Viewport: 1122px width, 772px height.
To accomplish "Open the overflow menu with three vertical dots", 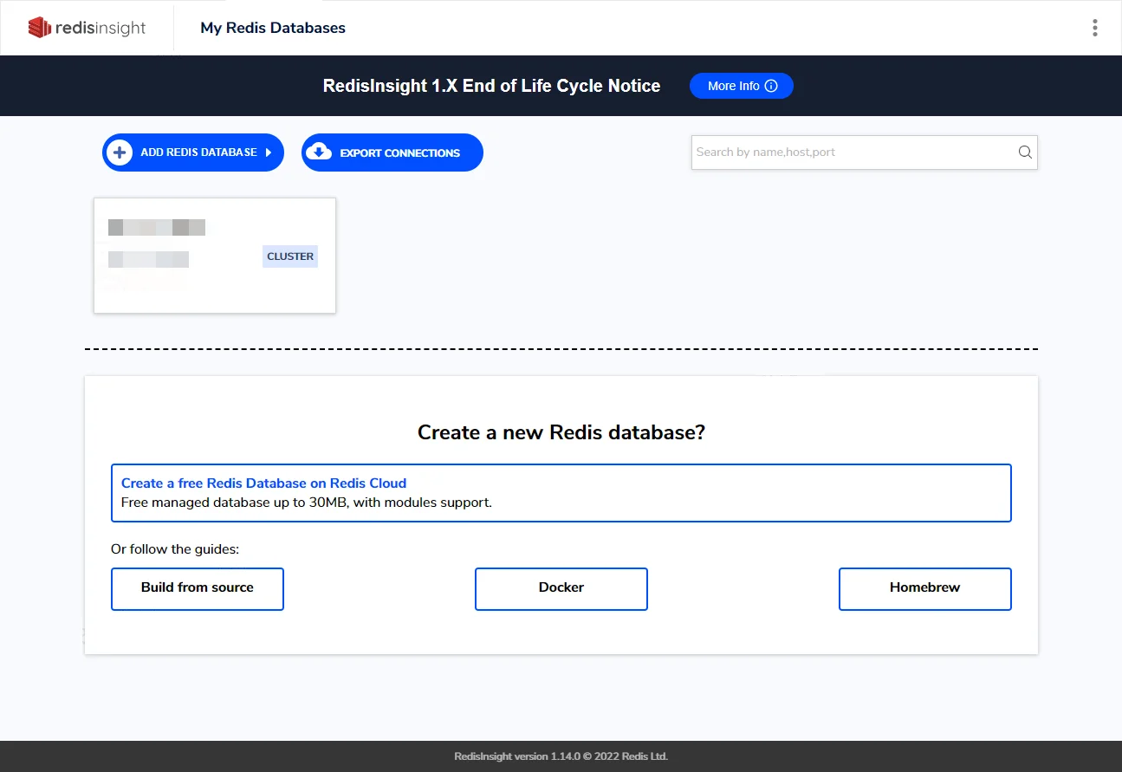I will tap(1094, 27).
